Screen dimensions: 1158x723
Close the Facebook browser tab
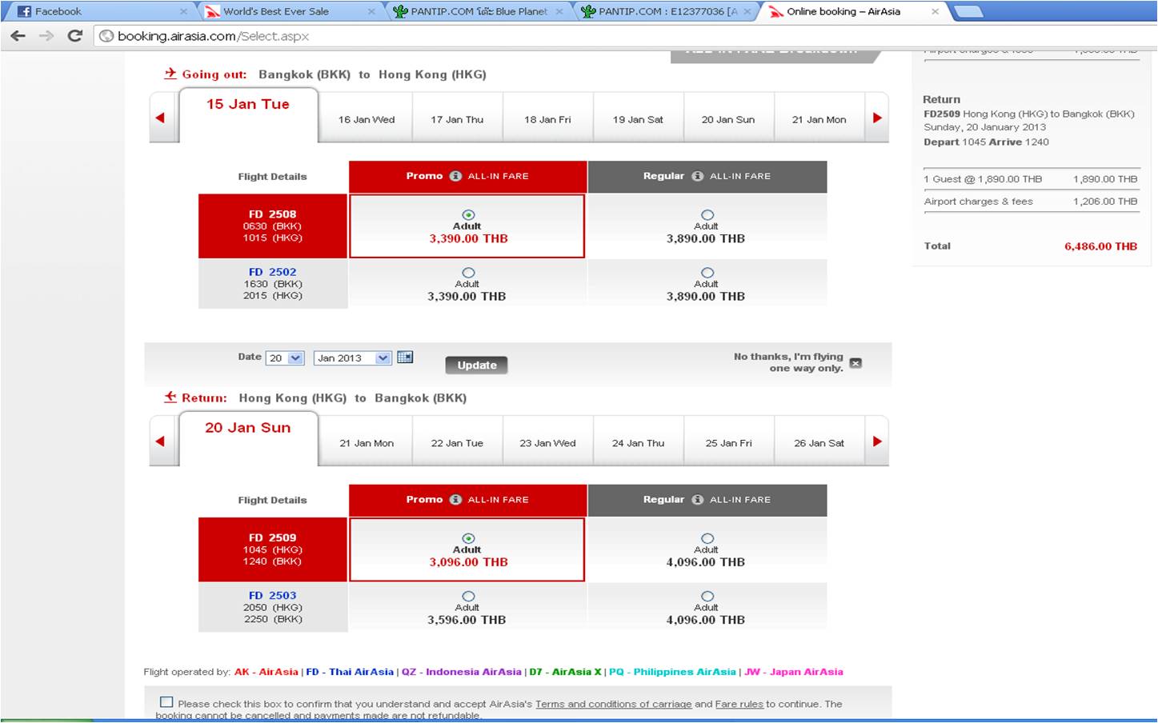pos(183,12)
